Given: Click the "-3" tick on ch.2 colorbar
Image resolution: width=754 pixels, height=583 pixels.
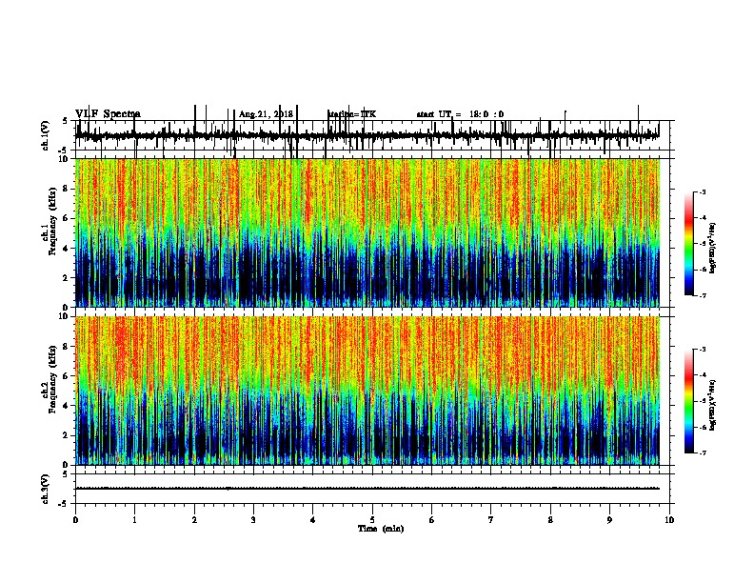Looking at the screenshot, I should (702, 350).
